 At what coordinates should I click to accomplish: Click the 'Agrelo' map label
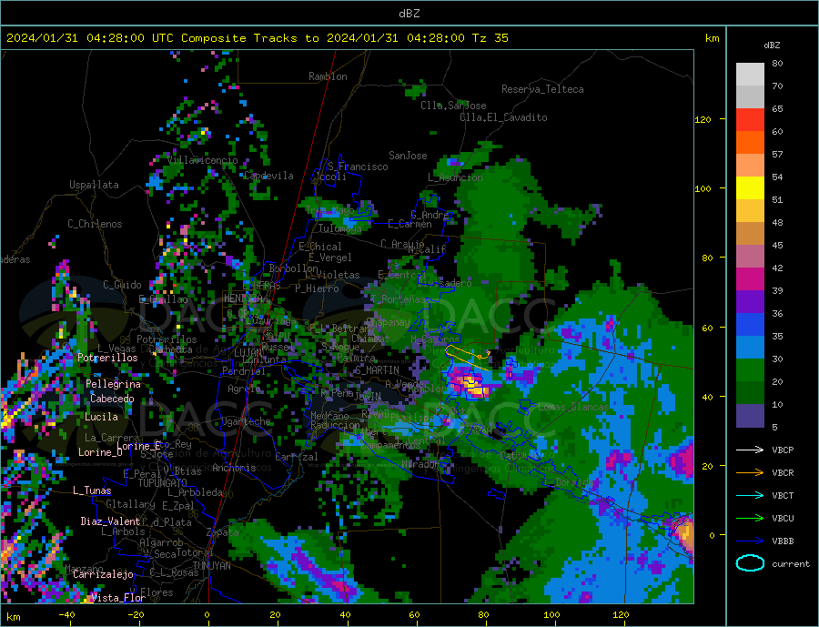(x=244, y=389)
